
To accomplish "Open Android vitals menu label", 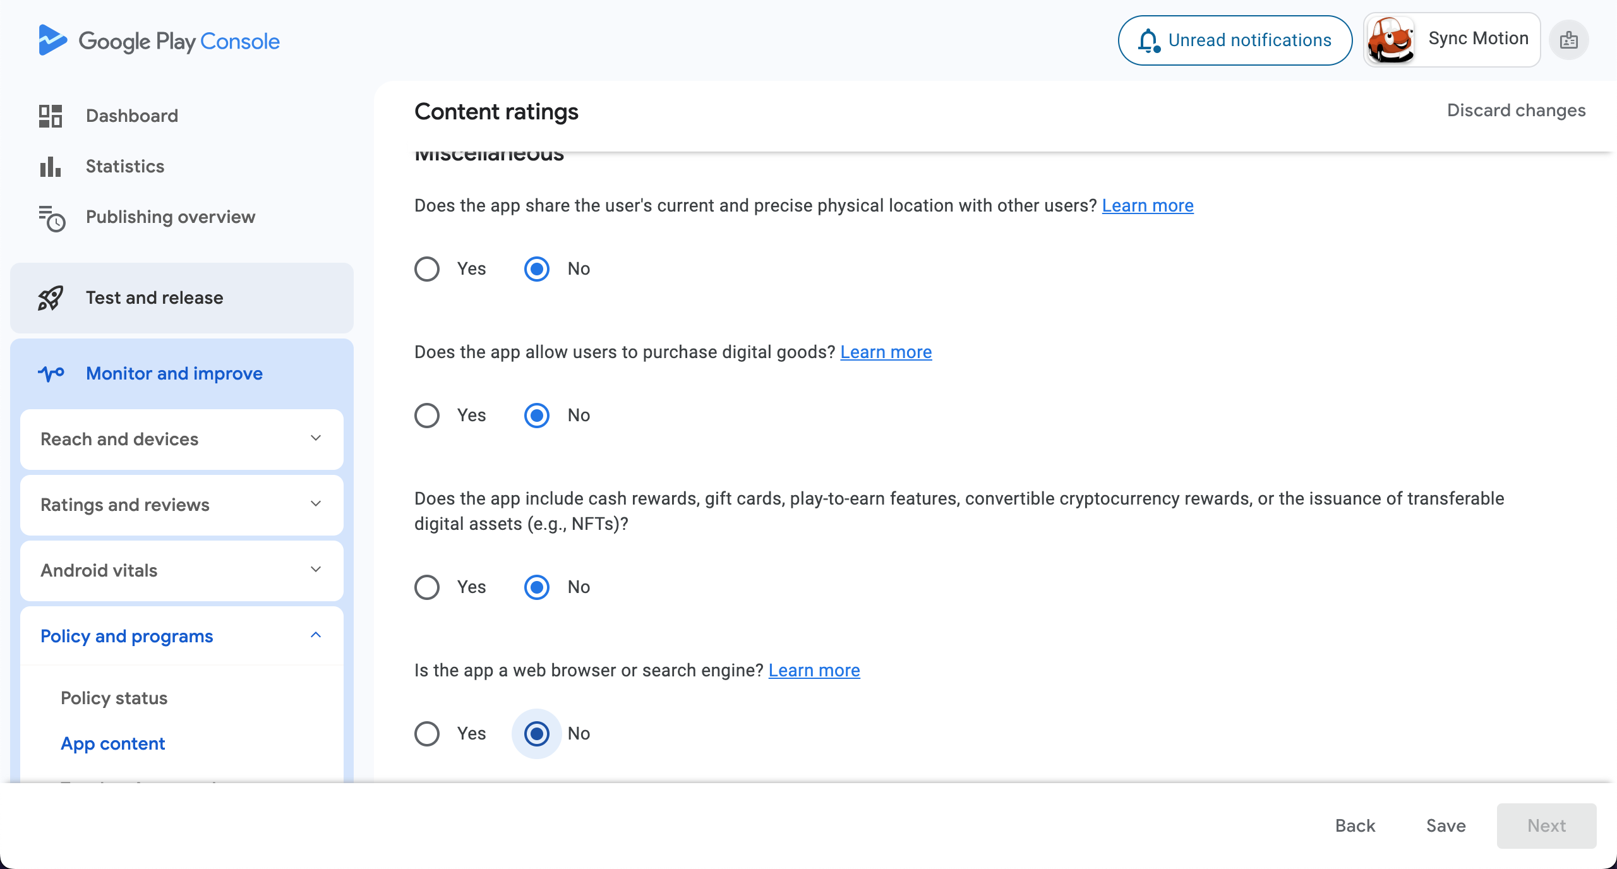I will (x=99, y=571).
